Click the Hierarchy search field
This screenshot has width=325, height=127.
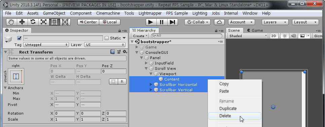coord(186,36)
